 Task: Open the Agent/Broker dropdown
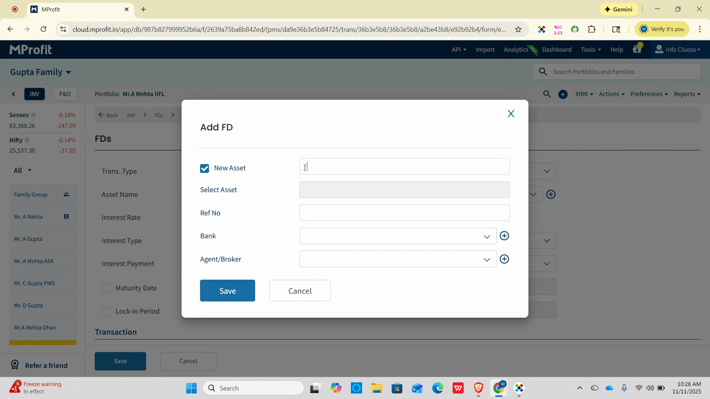tap(398, 259)
